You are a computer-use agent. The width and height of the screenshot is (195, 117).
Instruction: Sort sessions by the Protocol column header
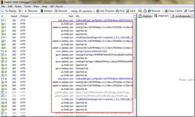(24, 16)
